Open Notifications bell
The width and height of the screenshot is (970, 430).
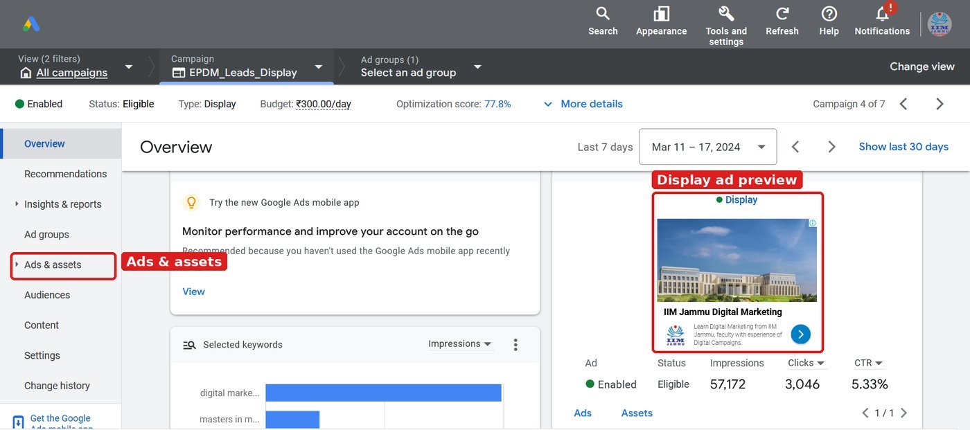pos(882,21)
